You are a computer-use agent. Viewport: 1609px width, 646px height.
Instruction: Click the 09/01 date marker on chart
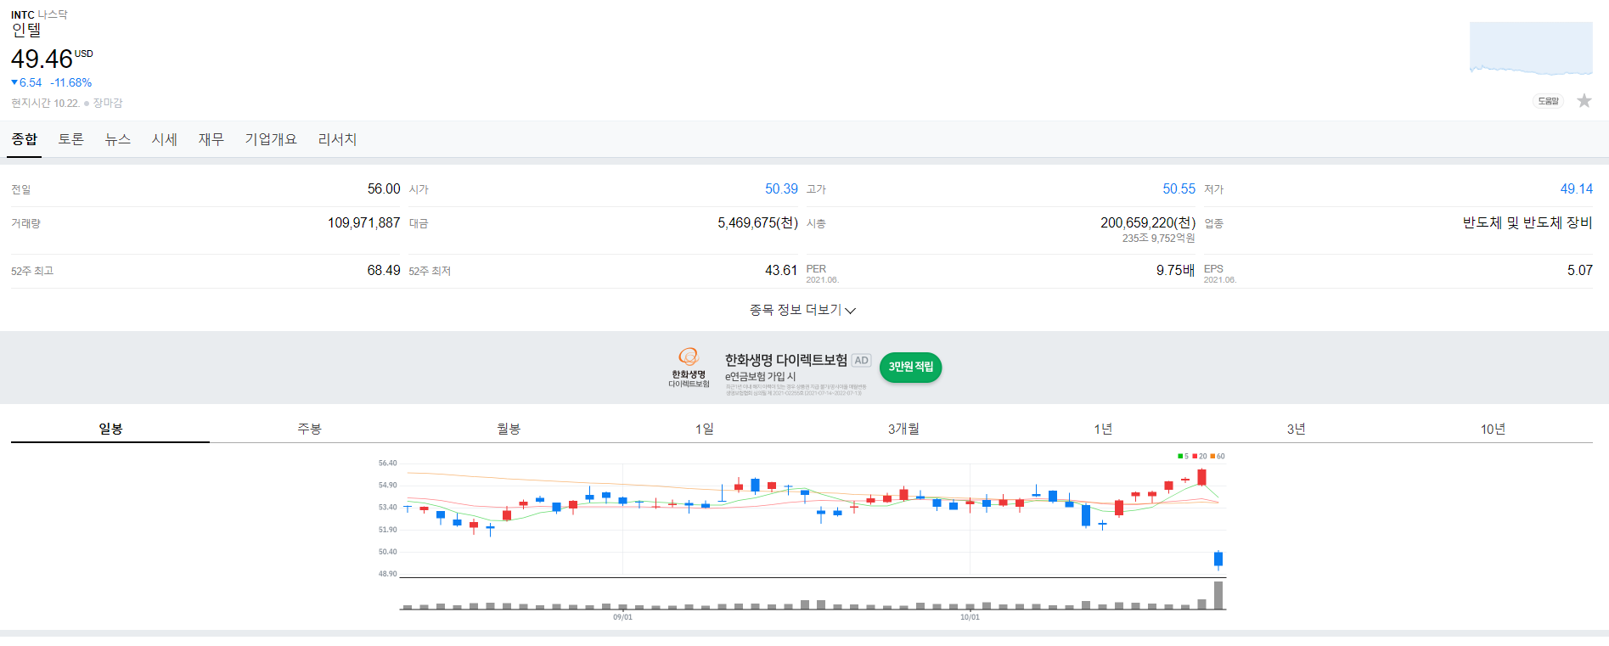pos(622,617)
